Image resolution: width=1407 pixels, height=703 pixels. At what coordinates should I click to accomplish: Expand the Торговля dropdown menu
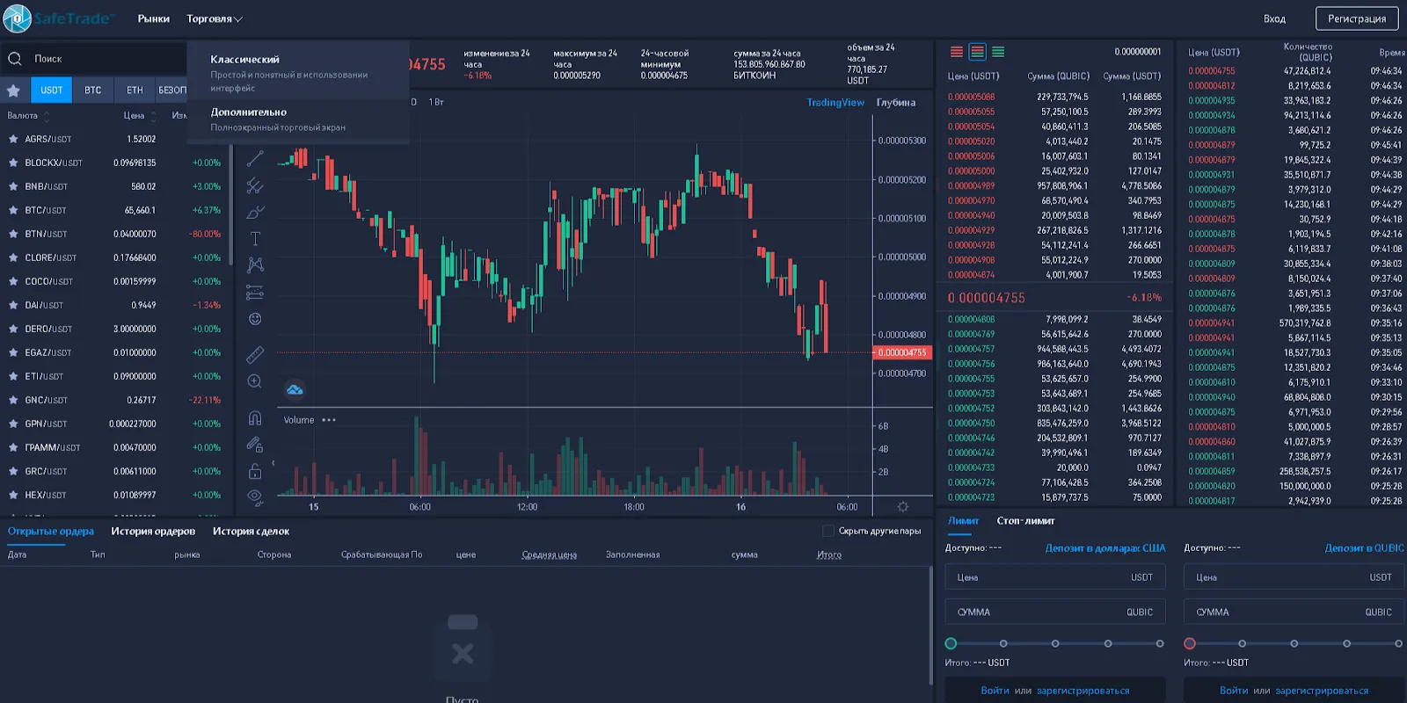tap(214, 18)
